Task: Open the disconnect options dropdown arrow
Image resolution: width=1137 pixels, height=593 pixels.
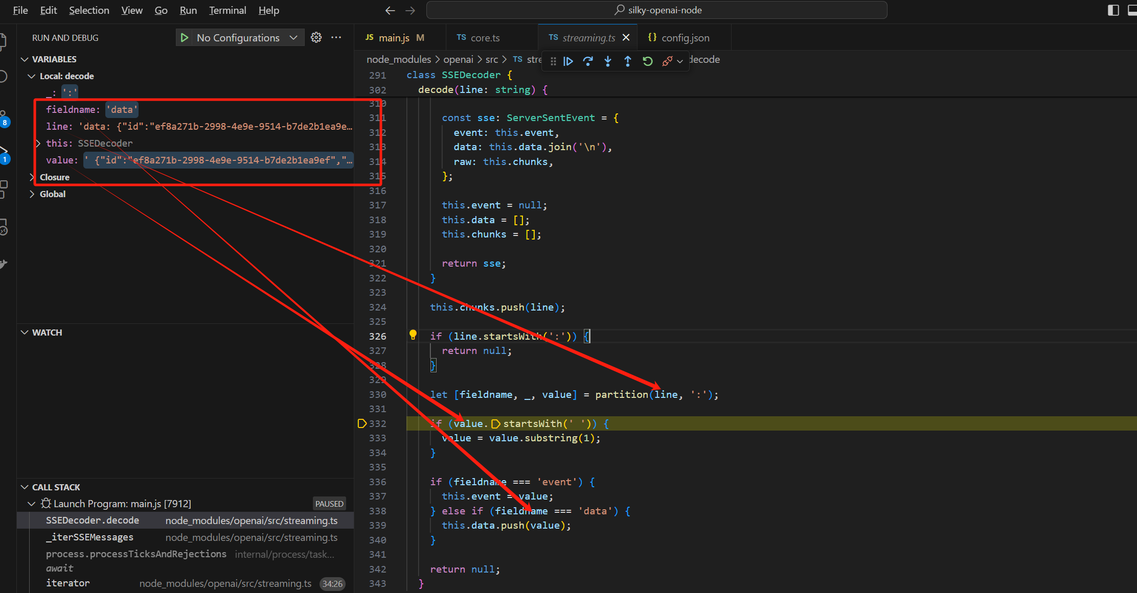Action: point(680,61)
